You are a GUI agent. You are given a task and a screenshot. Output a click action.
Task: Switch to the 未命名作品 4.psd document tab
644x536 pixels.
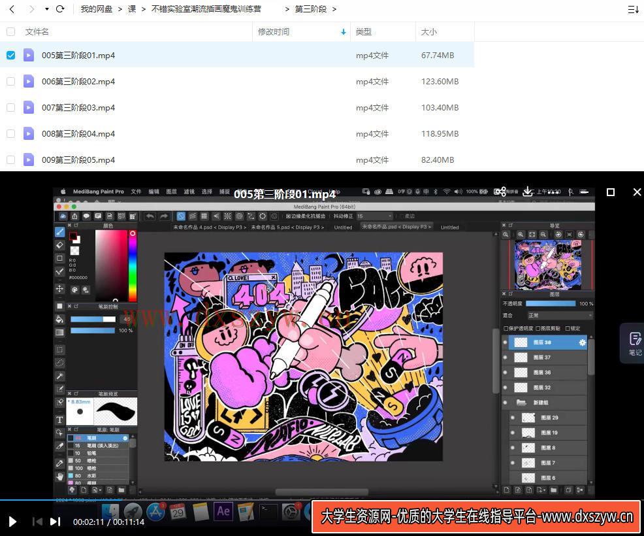[210, 227]
